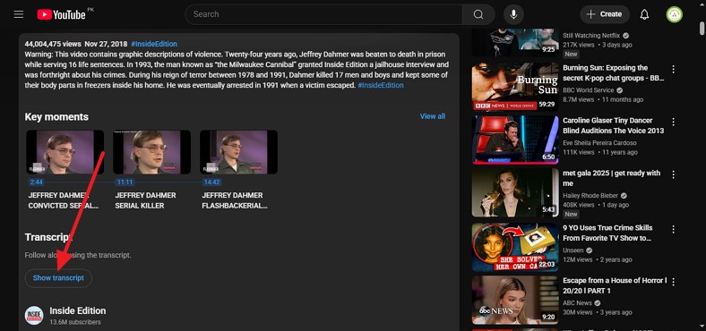Open met gala 2025 video thumbnail
Screen dimensions: 706x331
point(515,192)
